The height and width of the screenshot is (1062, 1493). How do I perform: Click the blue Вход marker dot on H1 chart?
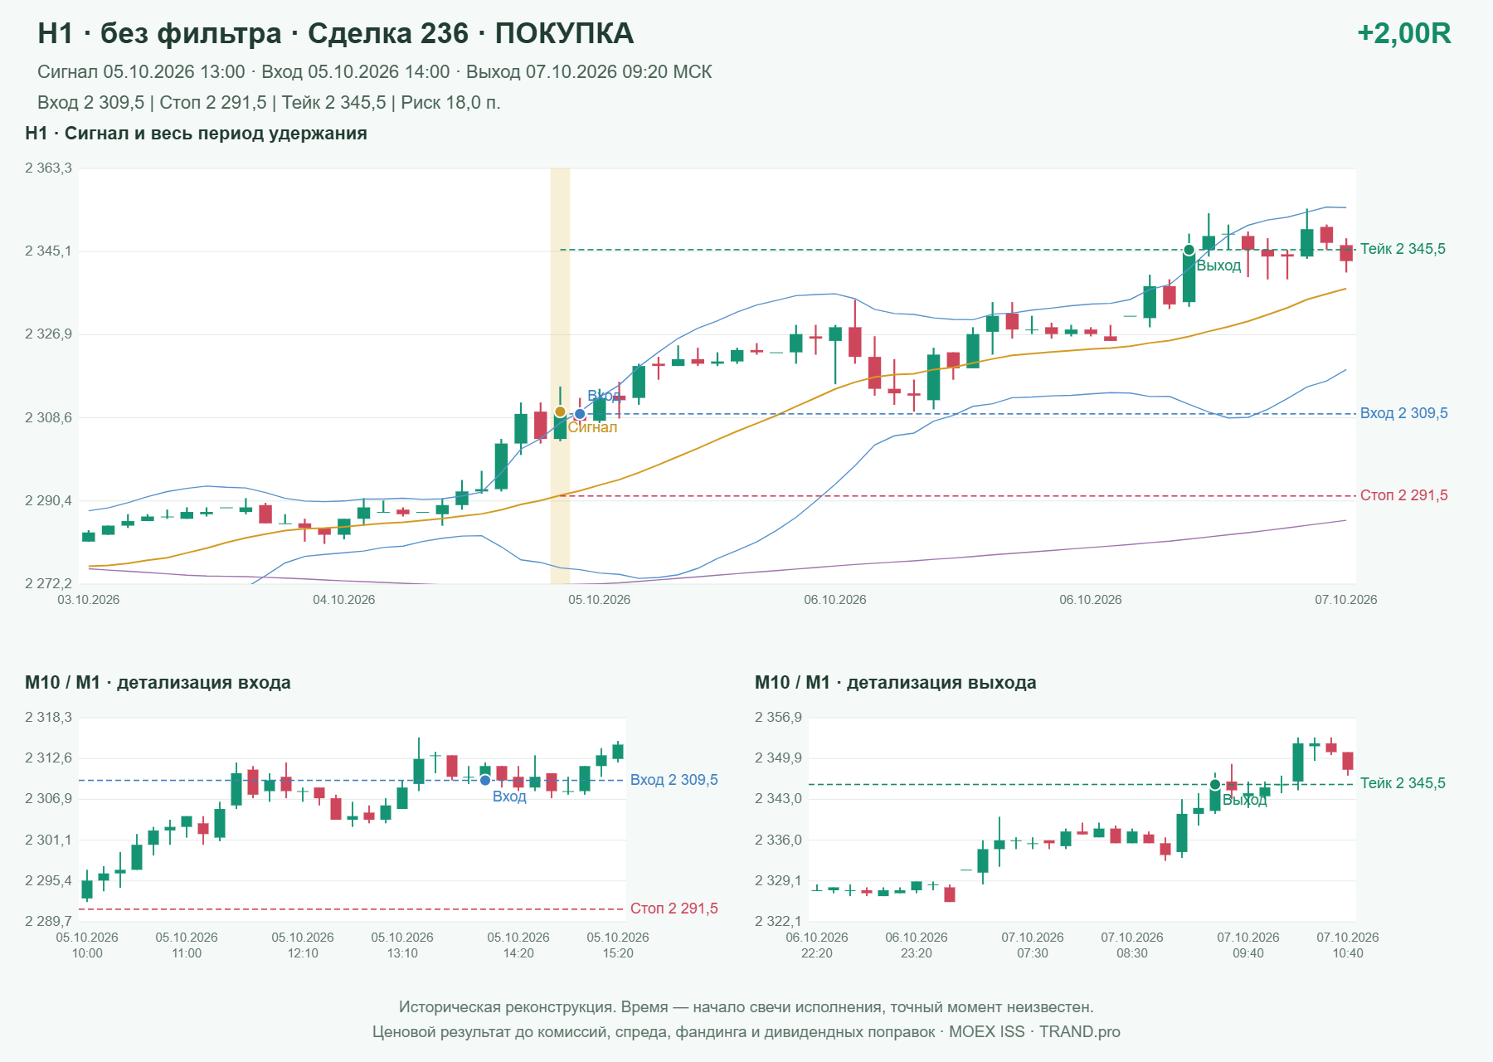580,414
